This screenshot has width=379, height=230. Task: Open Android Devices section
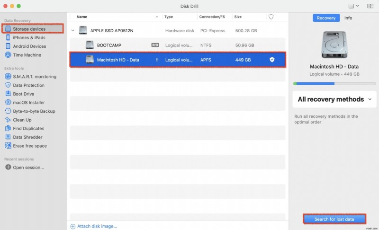point(29,46)
